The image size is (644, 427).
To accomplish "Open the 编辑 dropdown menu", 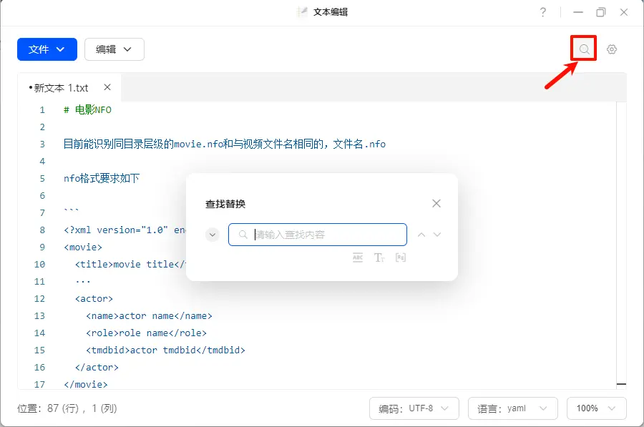I will pyautogui.click(x=114, y=49).
